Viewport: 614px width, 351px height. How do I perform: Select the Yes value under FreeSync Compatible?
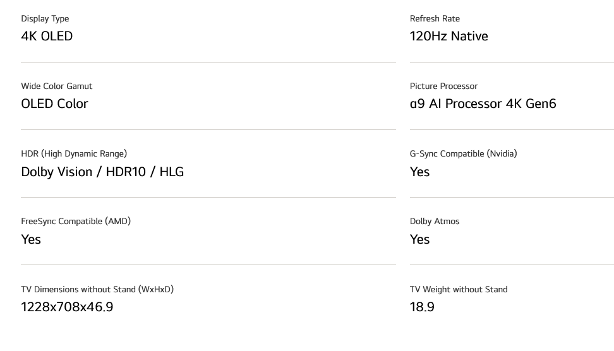[x=31, y=239]
